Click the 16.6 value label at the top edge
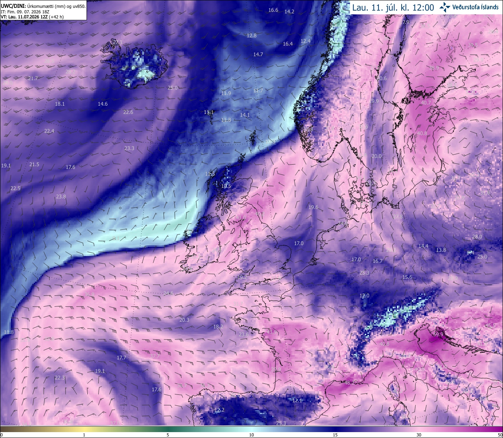 click(273, 10)
